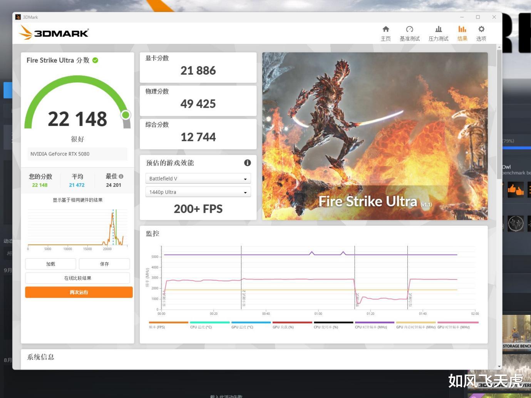Click the STORAGE BENCH thumbnail in the background window
531x398 pixels.
517,332
